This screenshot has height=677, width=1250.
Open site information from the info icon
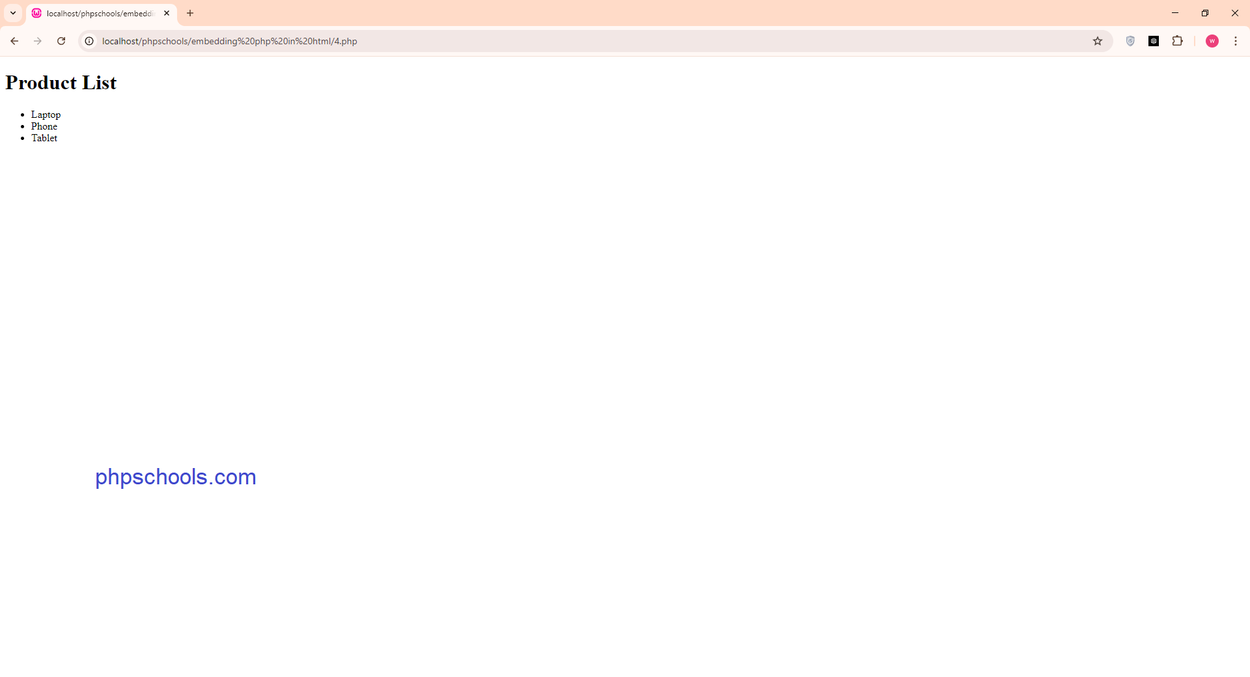(x=89, y=40)
